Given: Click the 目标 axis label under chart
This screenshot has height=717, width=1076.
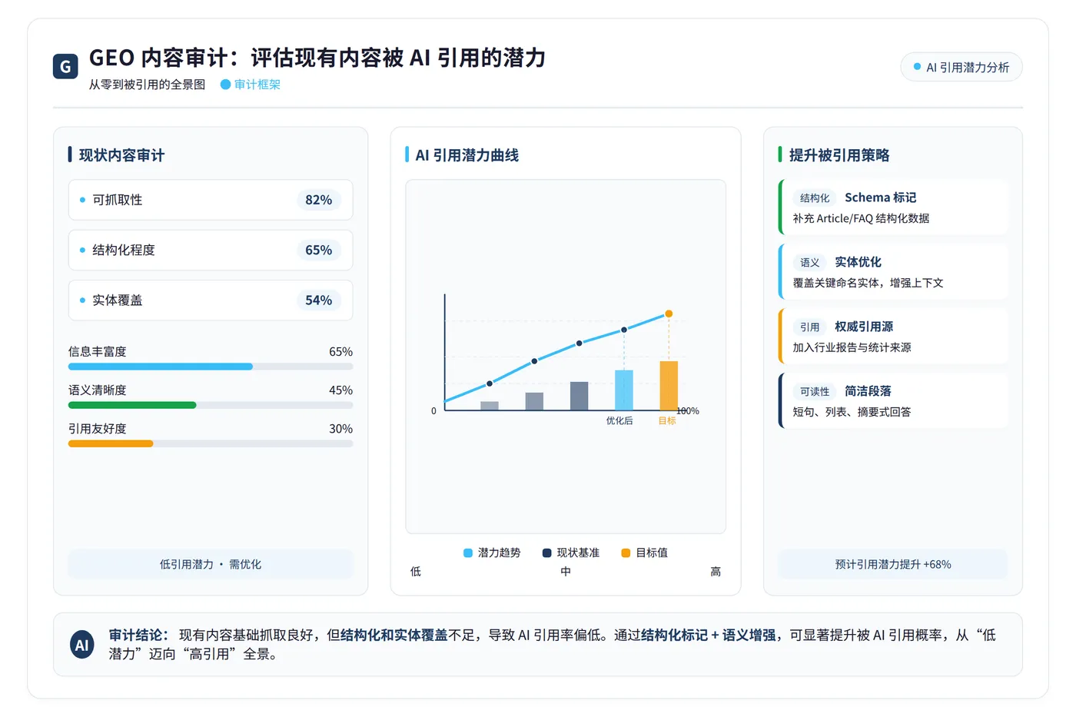Looking at the screenshot, I should (x=667, y=420).
